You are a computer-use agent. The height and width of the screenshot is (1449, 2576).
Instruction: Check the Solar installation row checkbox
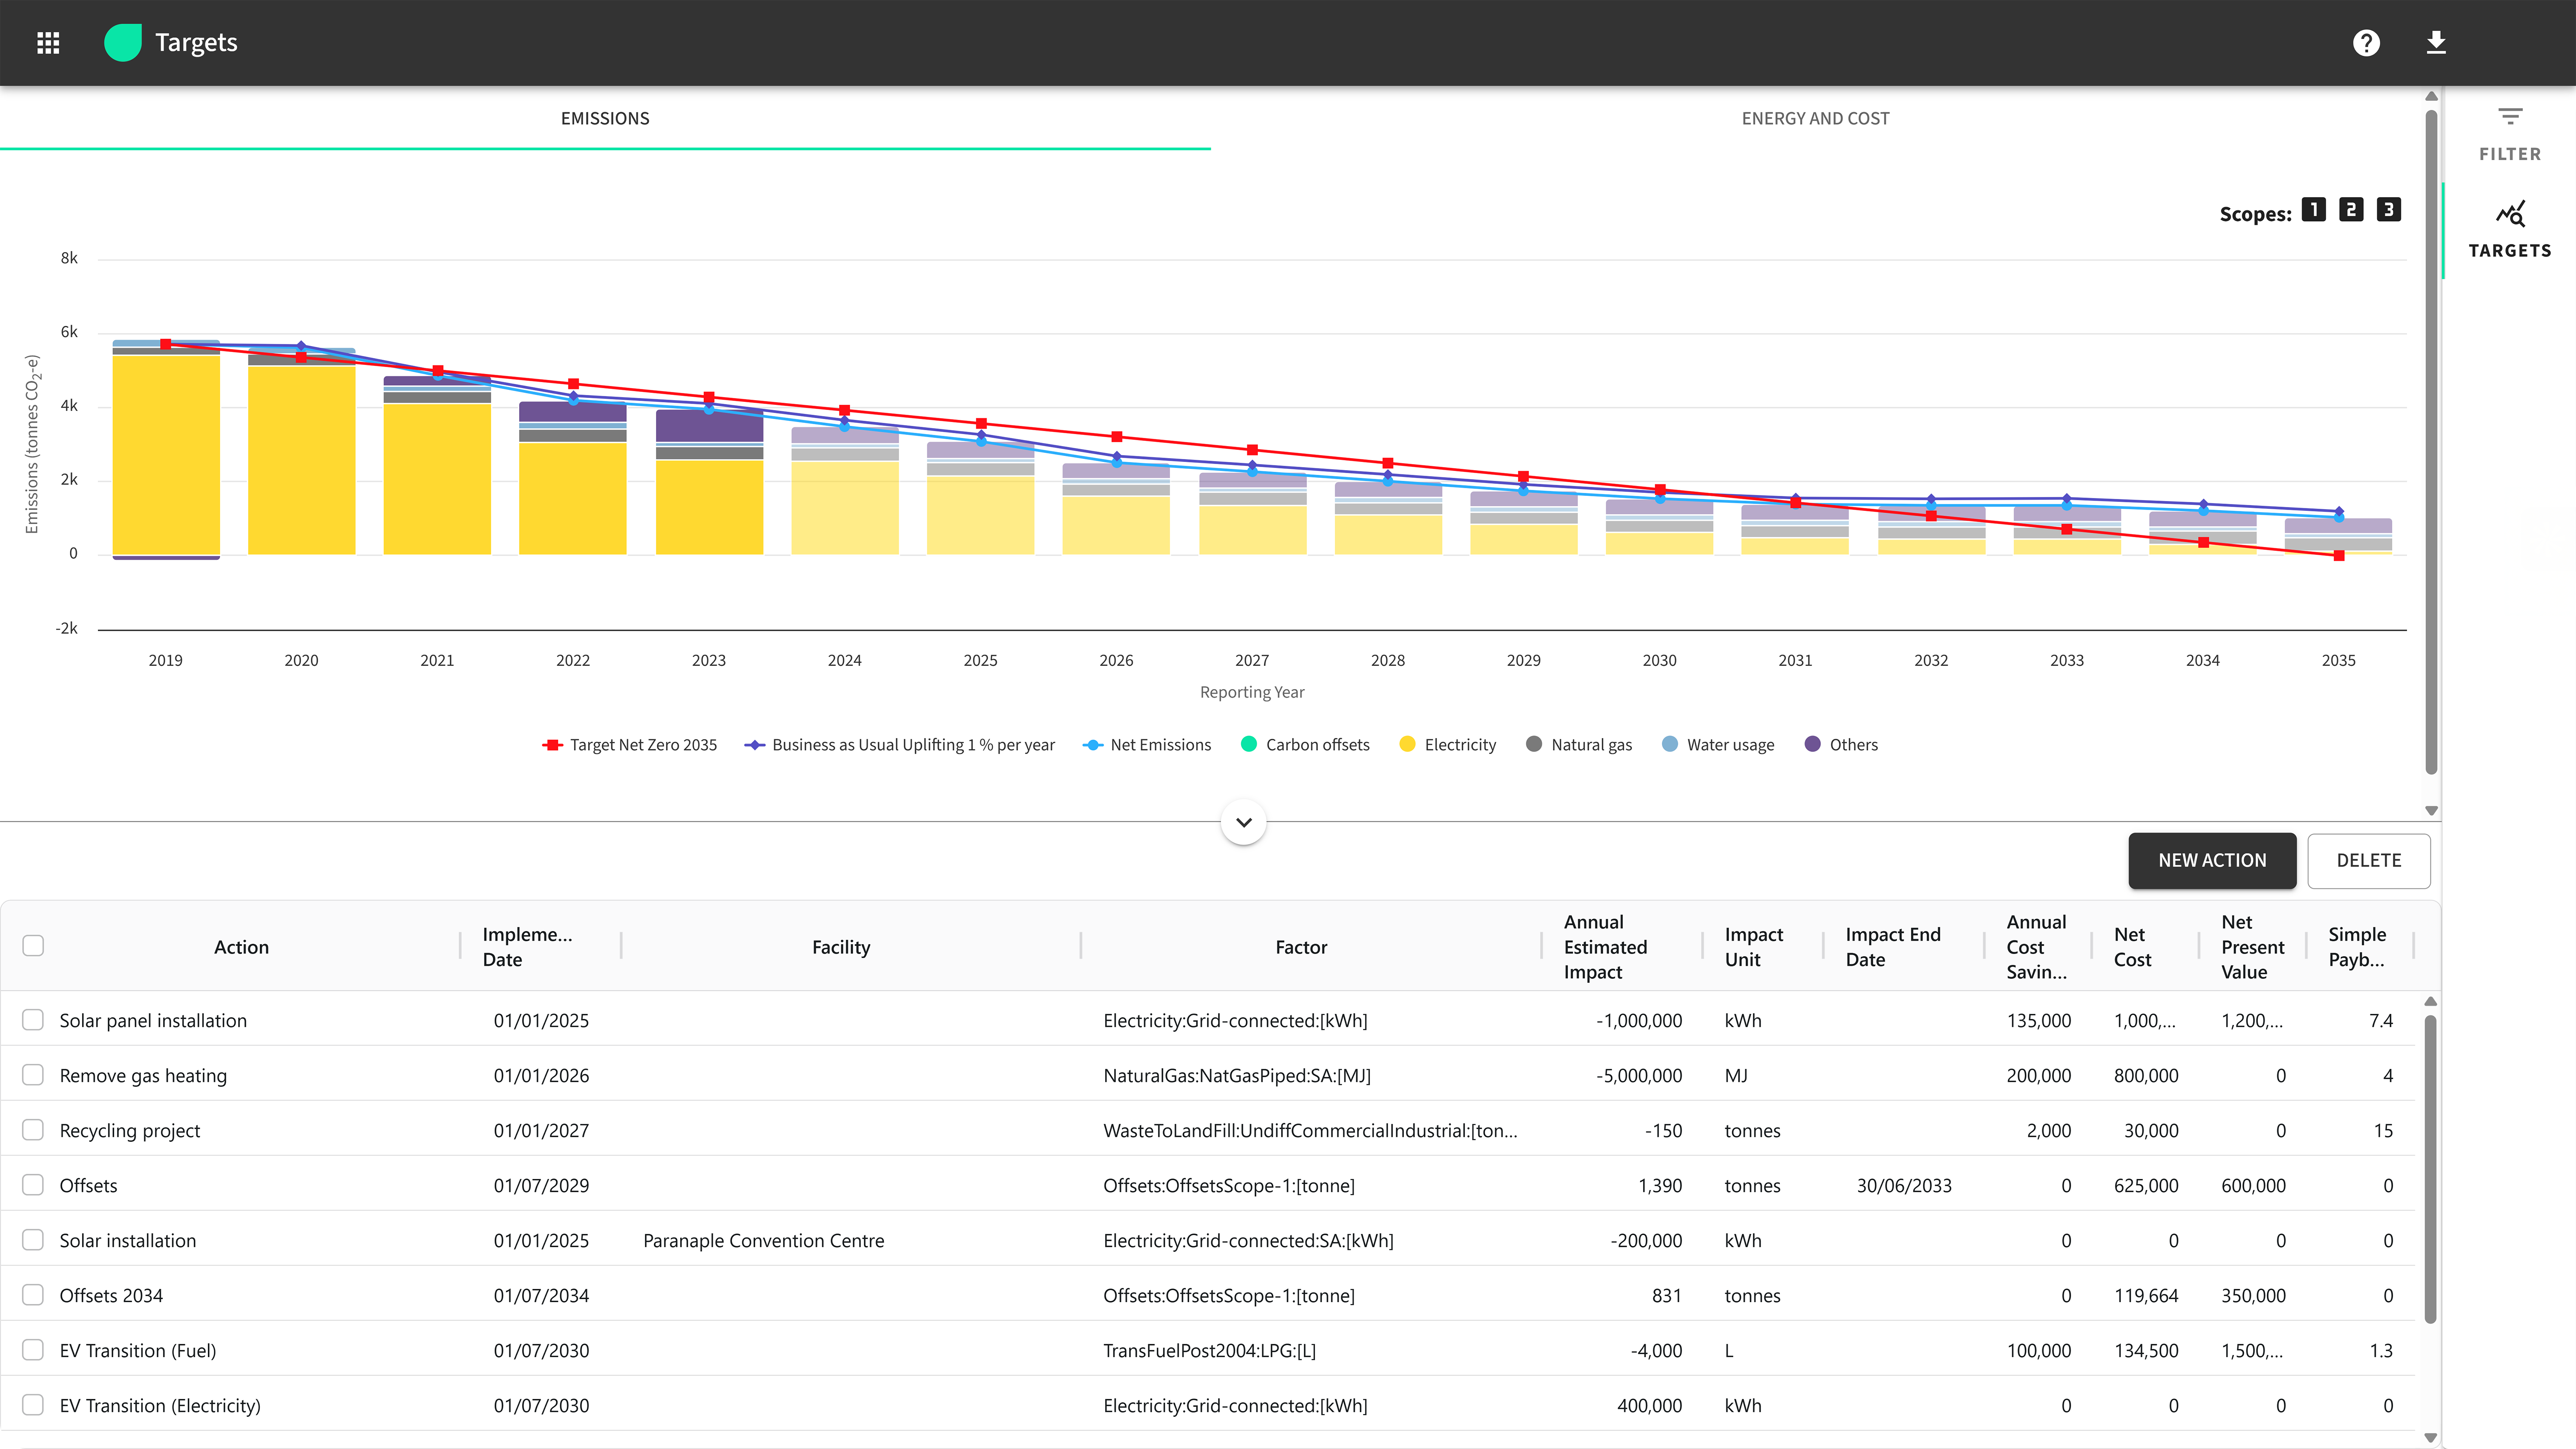coord(33,1239)
